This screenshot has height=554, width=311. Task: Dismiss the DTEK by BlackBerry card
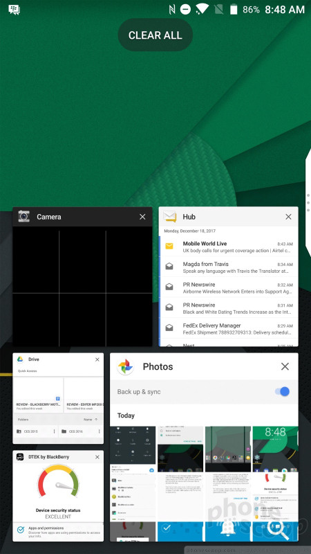tap(97, 457)
